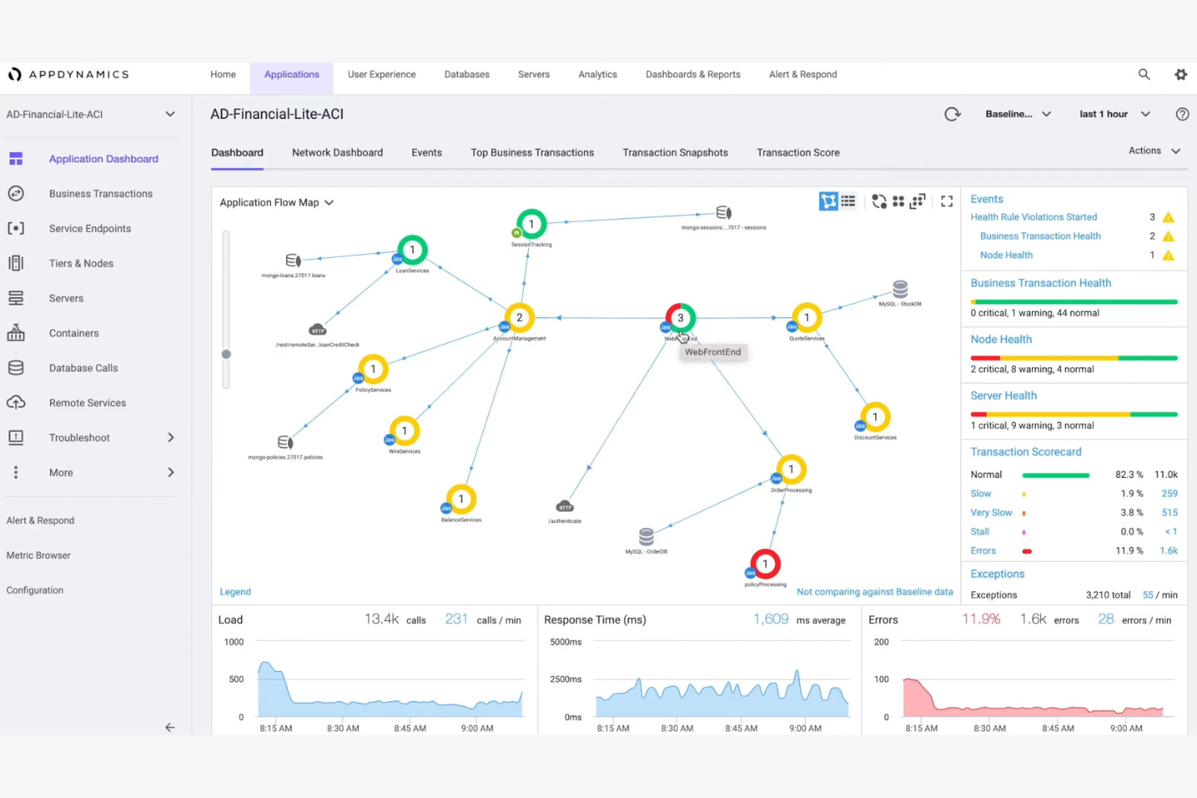Switch to the Transaction Snapshots tab
Screen dimensions: 1197x798
pos(675,152)
